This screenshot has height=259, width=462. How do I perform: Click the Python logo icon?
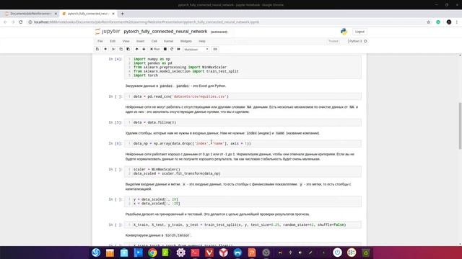point(344,32)
